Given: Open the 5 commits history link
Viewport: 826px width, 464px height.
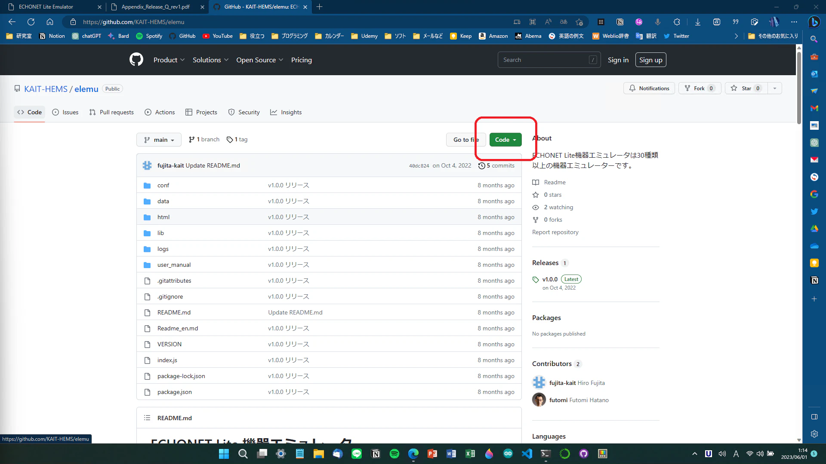Looking at the screenshot, I should tap(496, 166).
